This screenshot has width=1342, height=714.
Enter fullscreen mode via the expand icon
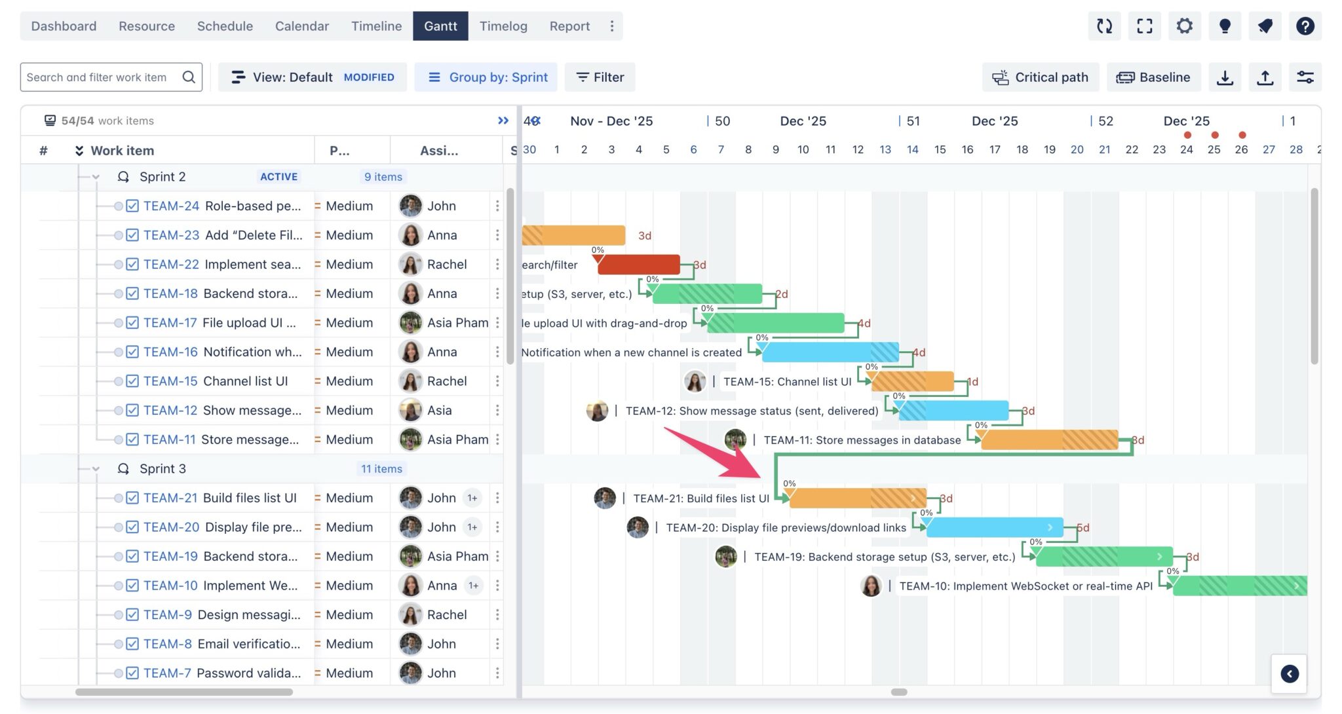(1145, 26)
